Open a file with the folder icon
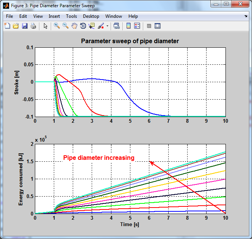 click(x=16, y=26)
